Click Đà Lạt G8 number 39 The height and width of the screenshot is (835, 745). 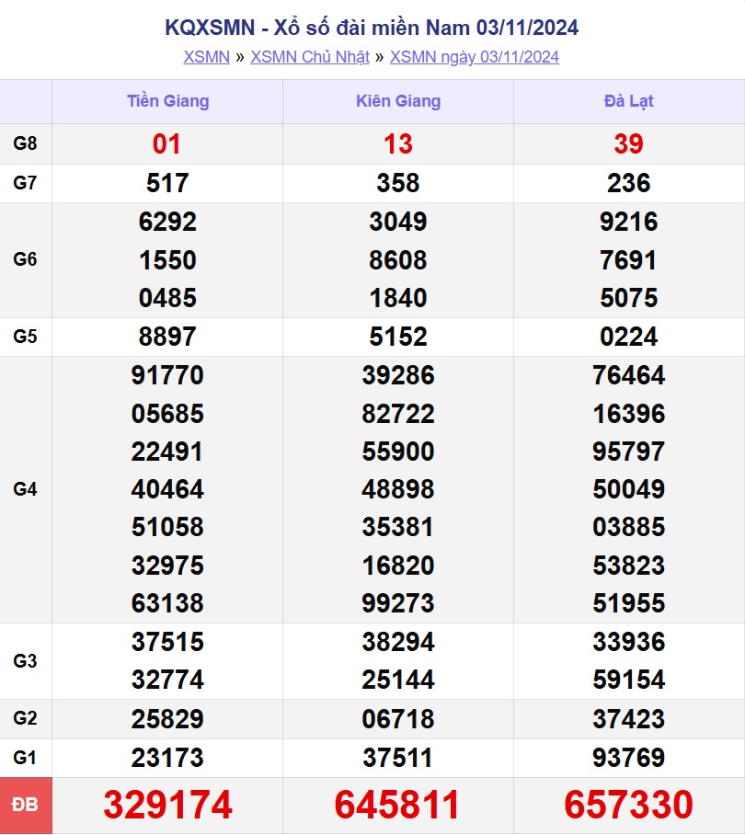tap(629, 144)
